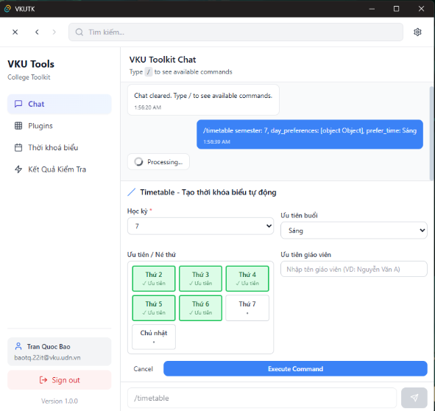Click the Version 1.0.0 label
Screen dimensions: 435x411
pyautogui.click(x=60, y=401)
